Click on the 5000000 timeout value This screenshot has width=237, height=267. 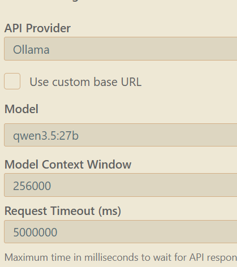click(35, 232)
